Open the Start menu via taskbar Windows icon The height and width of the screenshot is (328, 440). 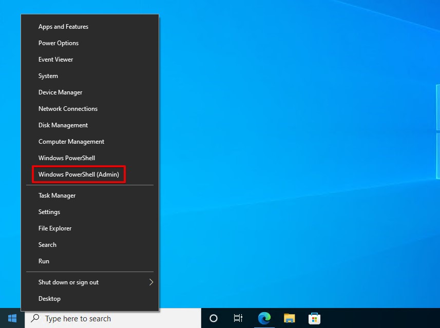[x=11, y=318]
